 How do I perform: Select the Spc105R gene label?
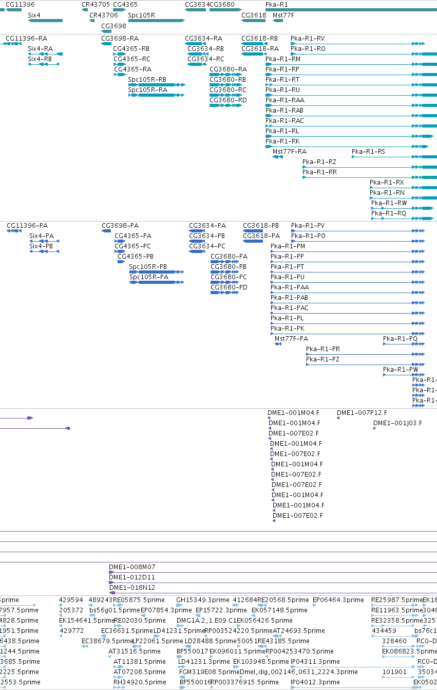(x=141, y=15)
